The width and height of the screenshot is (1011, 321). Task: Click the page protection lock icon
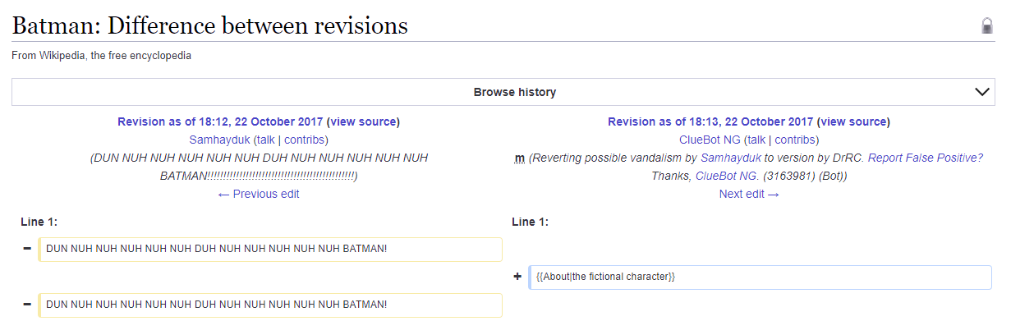click(986, 26)
